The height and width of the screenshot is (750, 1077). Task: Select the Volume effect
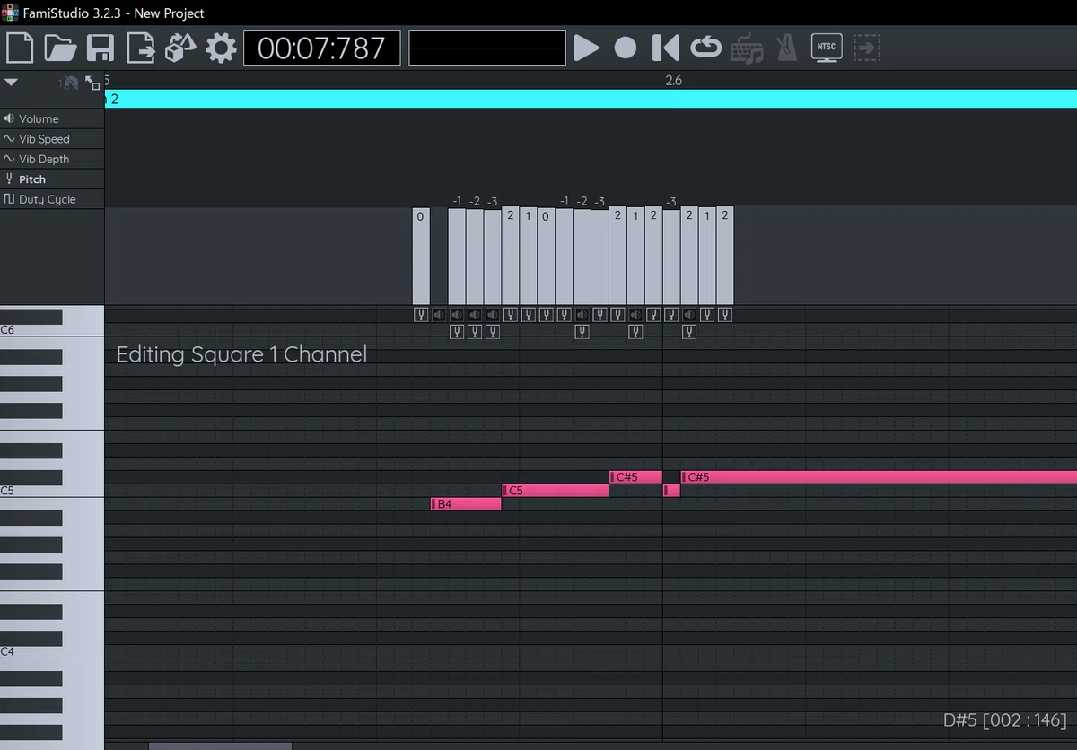click(x=52, y=118)
